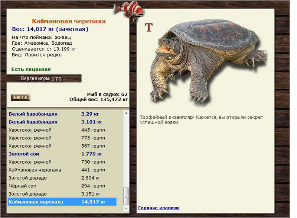Click the red trophy letter T
The height and width of the screenshot is (218, 297).
click(149, 28)
